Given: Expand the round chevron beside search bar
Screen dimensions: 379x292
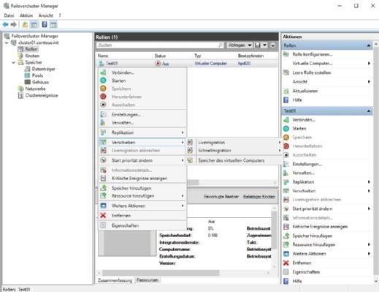Looking at the screenshot, I should click(273, 45).
